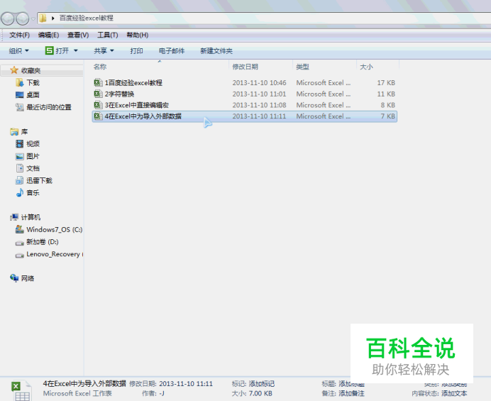This screenshot has width=491, height=401.
Task: Click 添加文本 next to 内容状态
Action: coord(454,393)
